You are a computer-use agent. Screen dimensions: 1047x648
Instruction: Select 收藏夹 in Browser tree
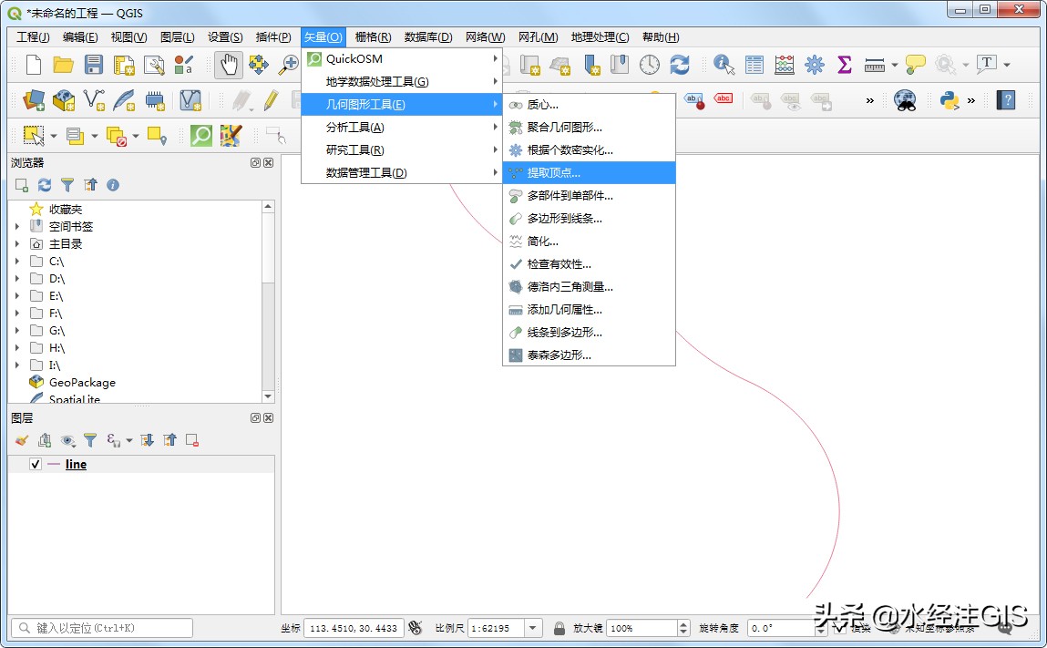pos(66,209)
